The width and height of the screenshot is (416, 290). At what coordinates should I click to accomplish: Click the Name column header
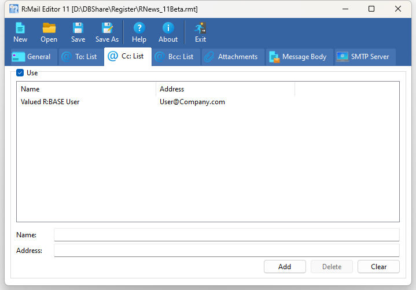86,89
